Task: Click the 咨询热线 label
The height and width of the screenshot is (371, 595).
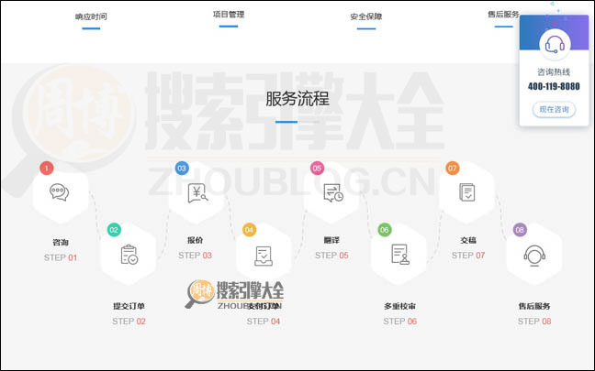Action: pos(554,71)
